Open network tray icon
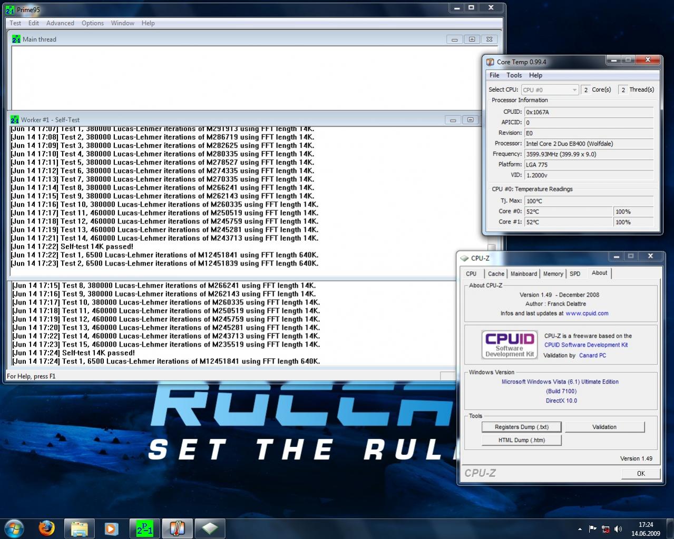This screenshot has width=674, height=539. 605,529
